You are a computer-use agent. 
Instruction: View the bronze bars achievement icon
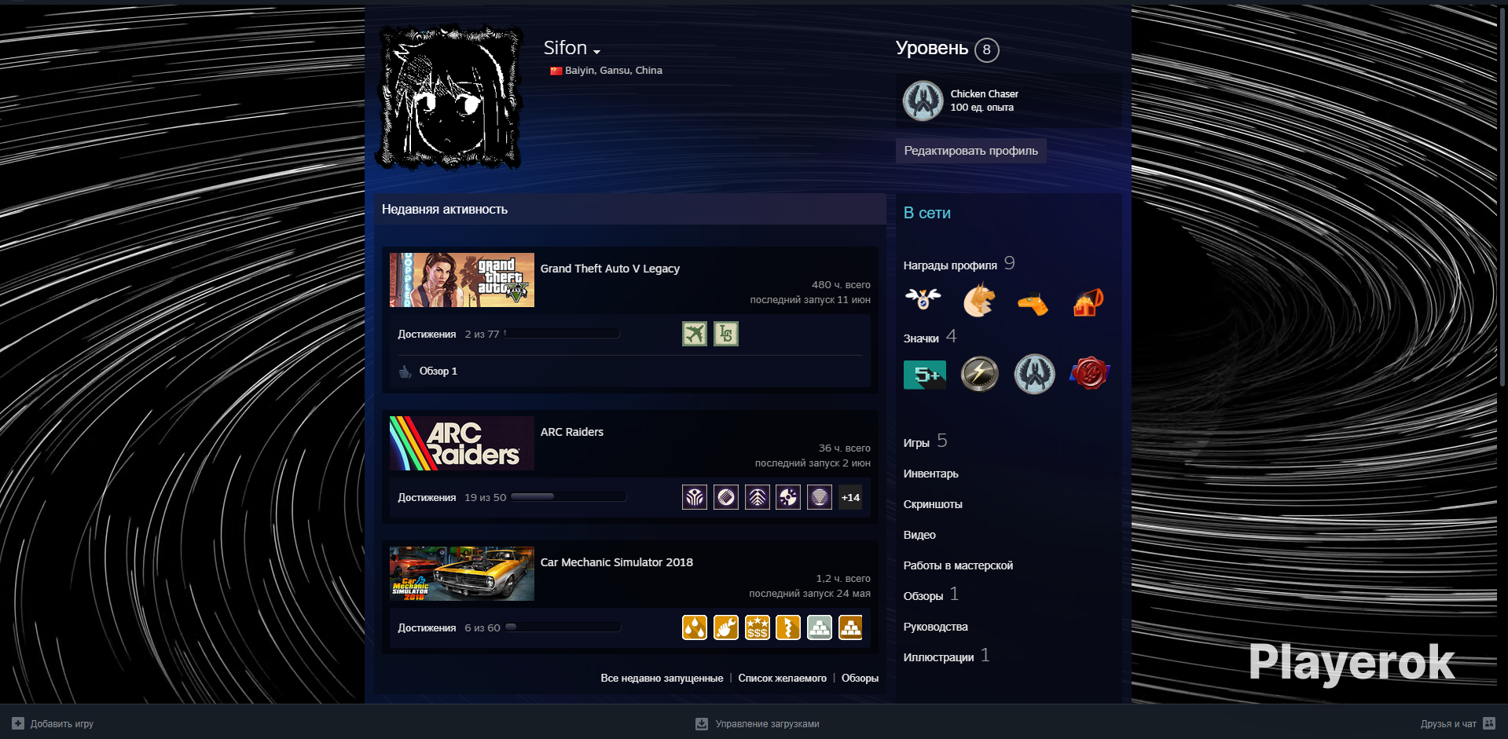click(850, 627)
